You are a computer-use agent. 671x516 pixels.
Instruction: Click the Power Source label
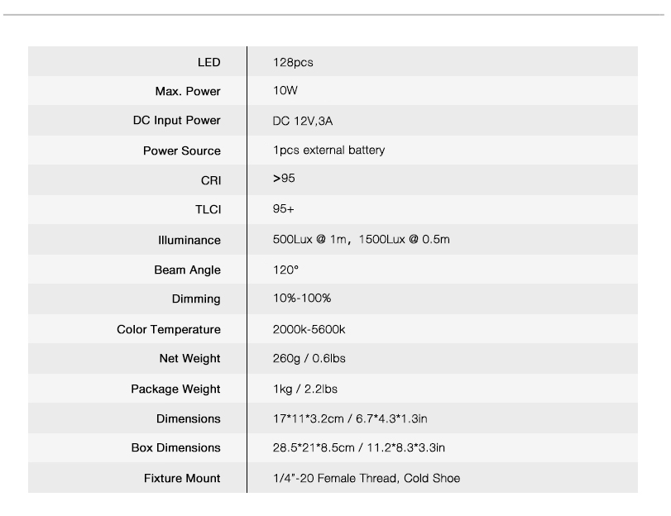tap(182, 150)
